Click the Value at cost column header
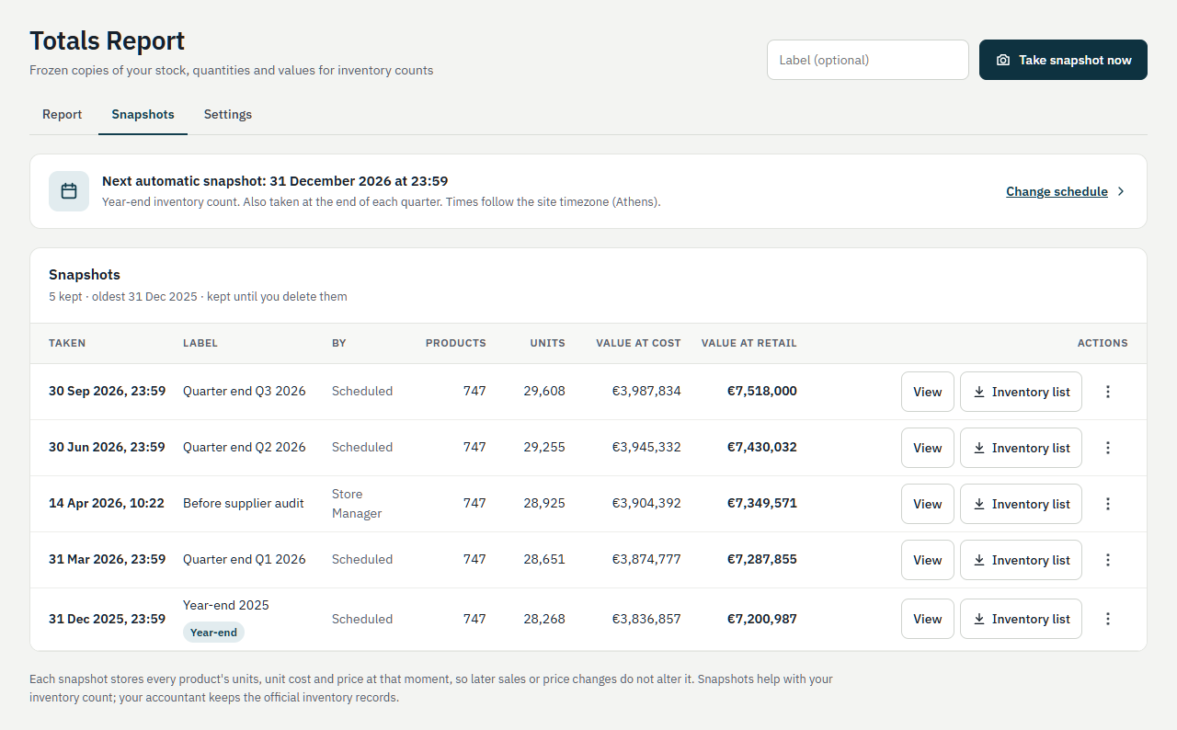 [638, 343]
